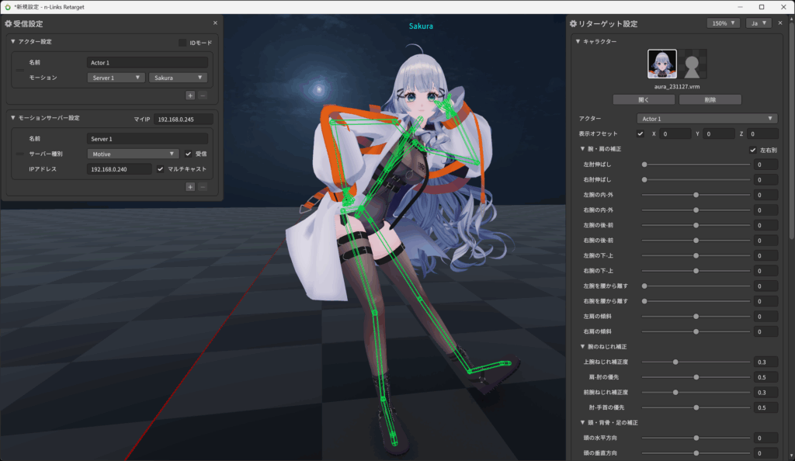The image size is (795, 461).
Task: Select the aura_231127 character thumbnail
Action: (x=662, y=64)
